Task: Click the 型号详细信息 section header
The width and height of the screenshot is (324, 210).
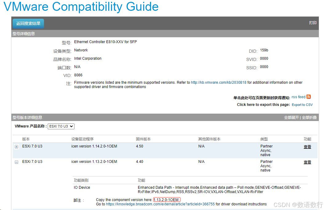Action: tap(24, 34)
